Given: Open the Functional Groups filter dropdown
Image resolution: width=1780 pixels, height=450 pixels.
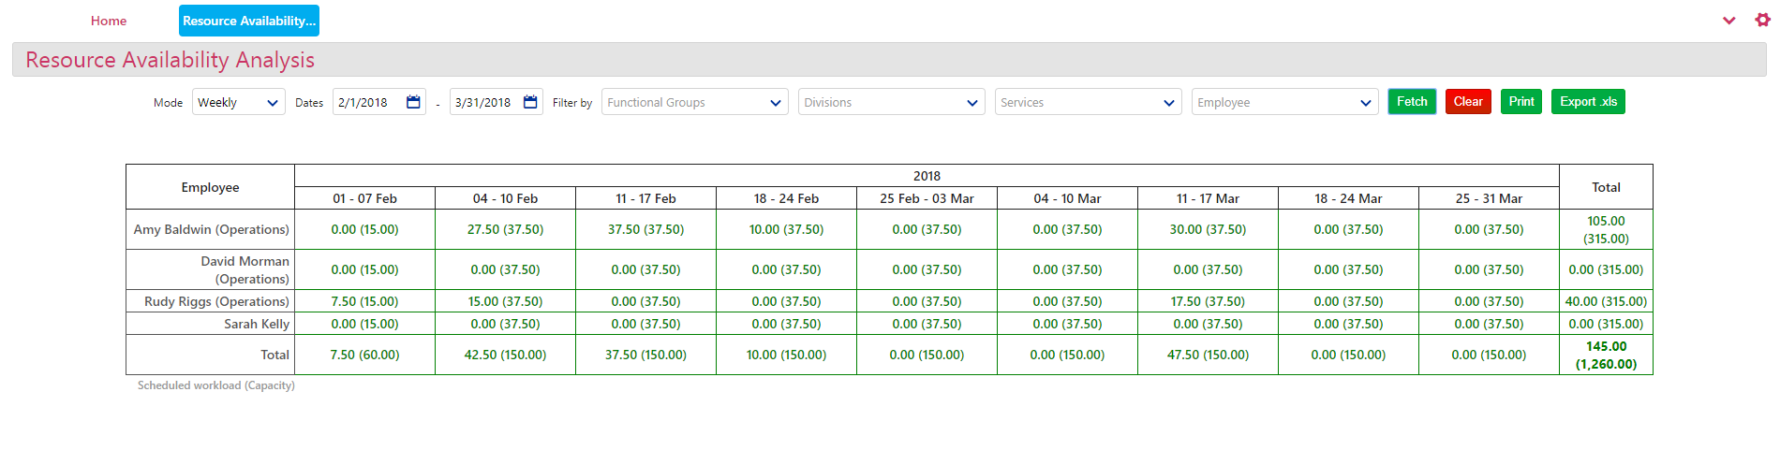Looking at the screenshot, I should click(695, 102).
